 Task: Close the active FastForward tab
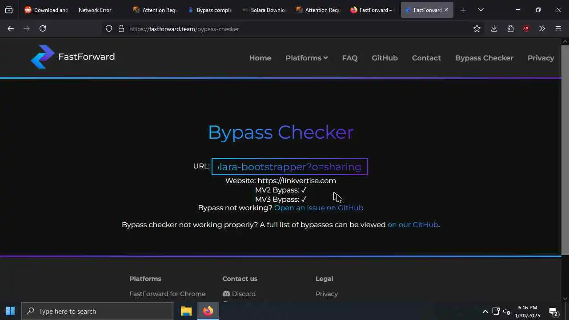tap(446, 10)
